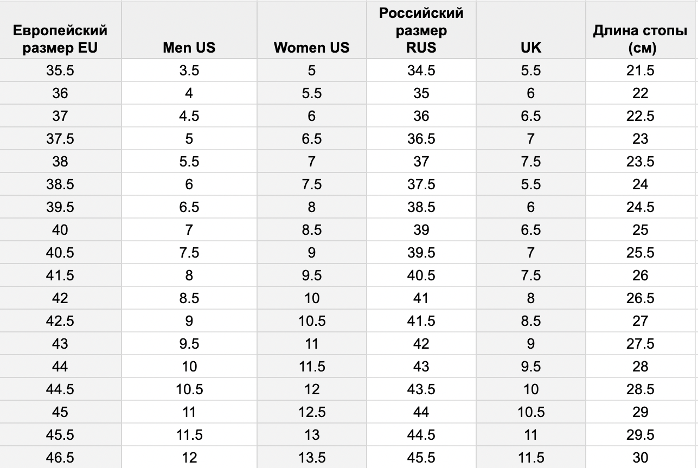The image size is (698, 468).
Task: Click the Российский размер RUS header
Action: point(421,30)
